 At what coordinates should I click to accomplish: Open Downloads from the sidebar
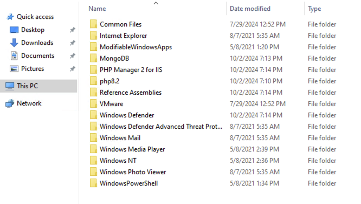(37, 43)
